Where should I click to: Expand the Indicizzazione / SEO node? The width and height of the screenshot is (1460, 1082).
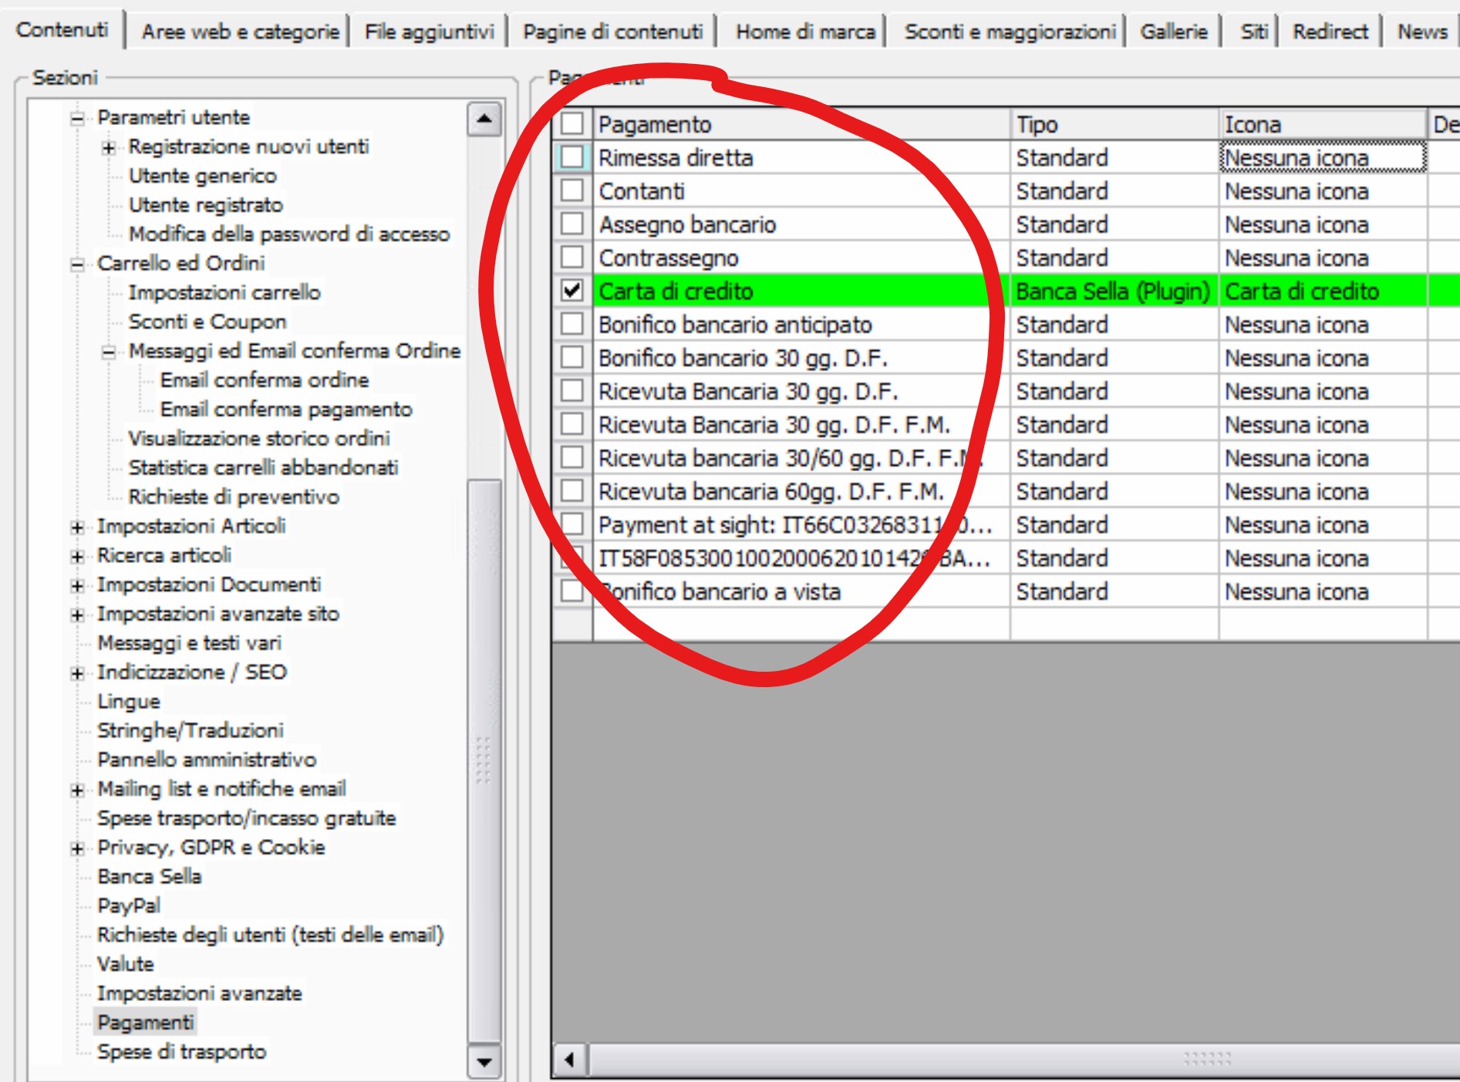coord(77,673)
